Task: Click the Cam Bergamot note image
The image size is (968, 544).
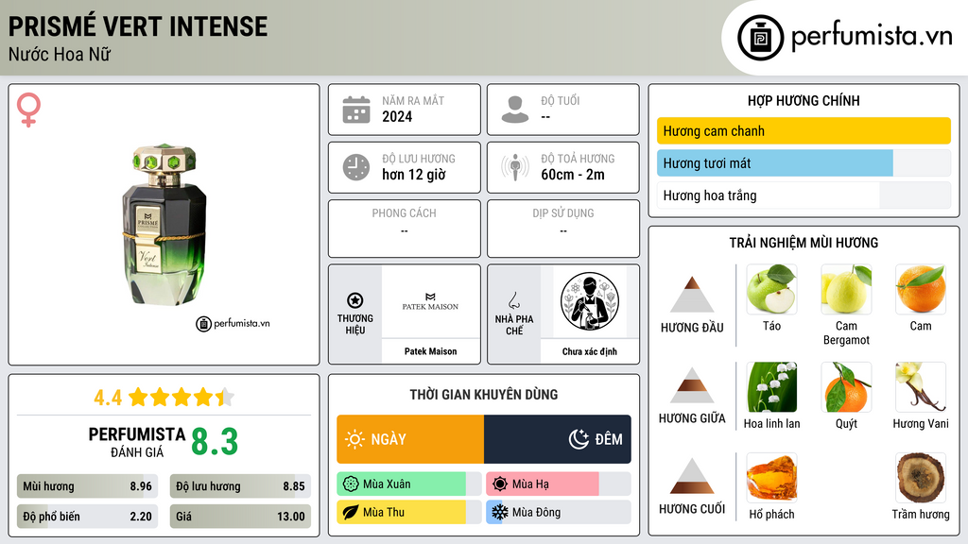Action: pos(846,289)
